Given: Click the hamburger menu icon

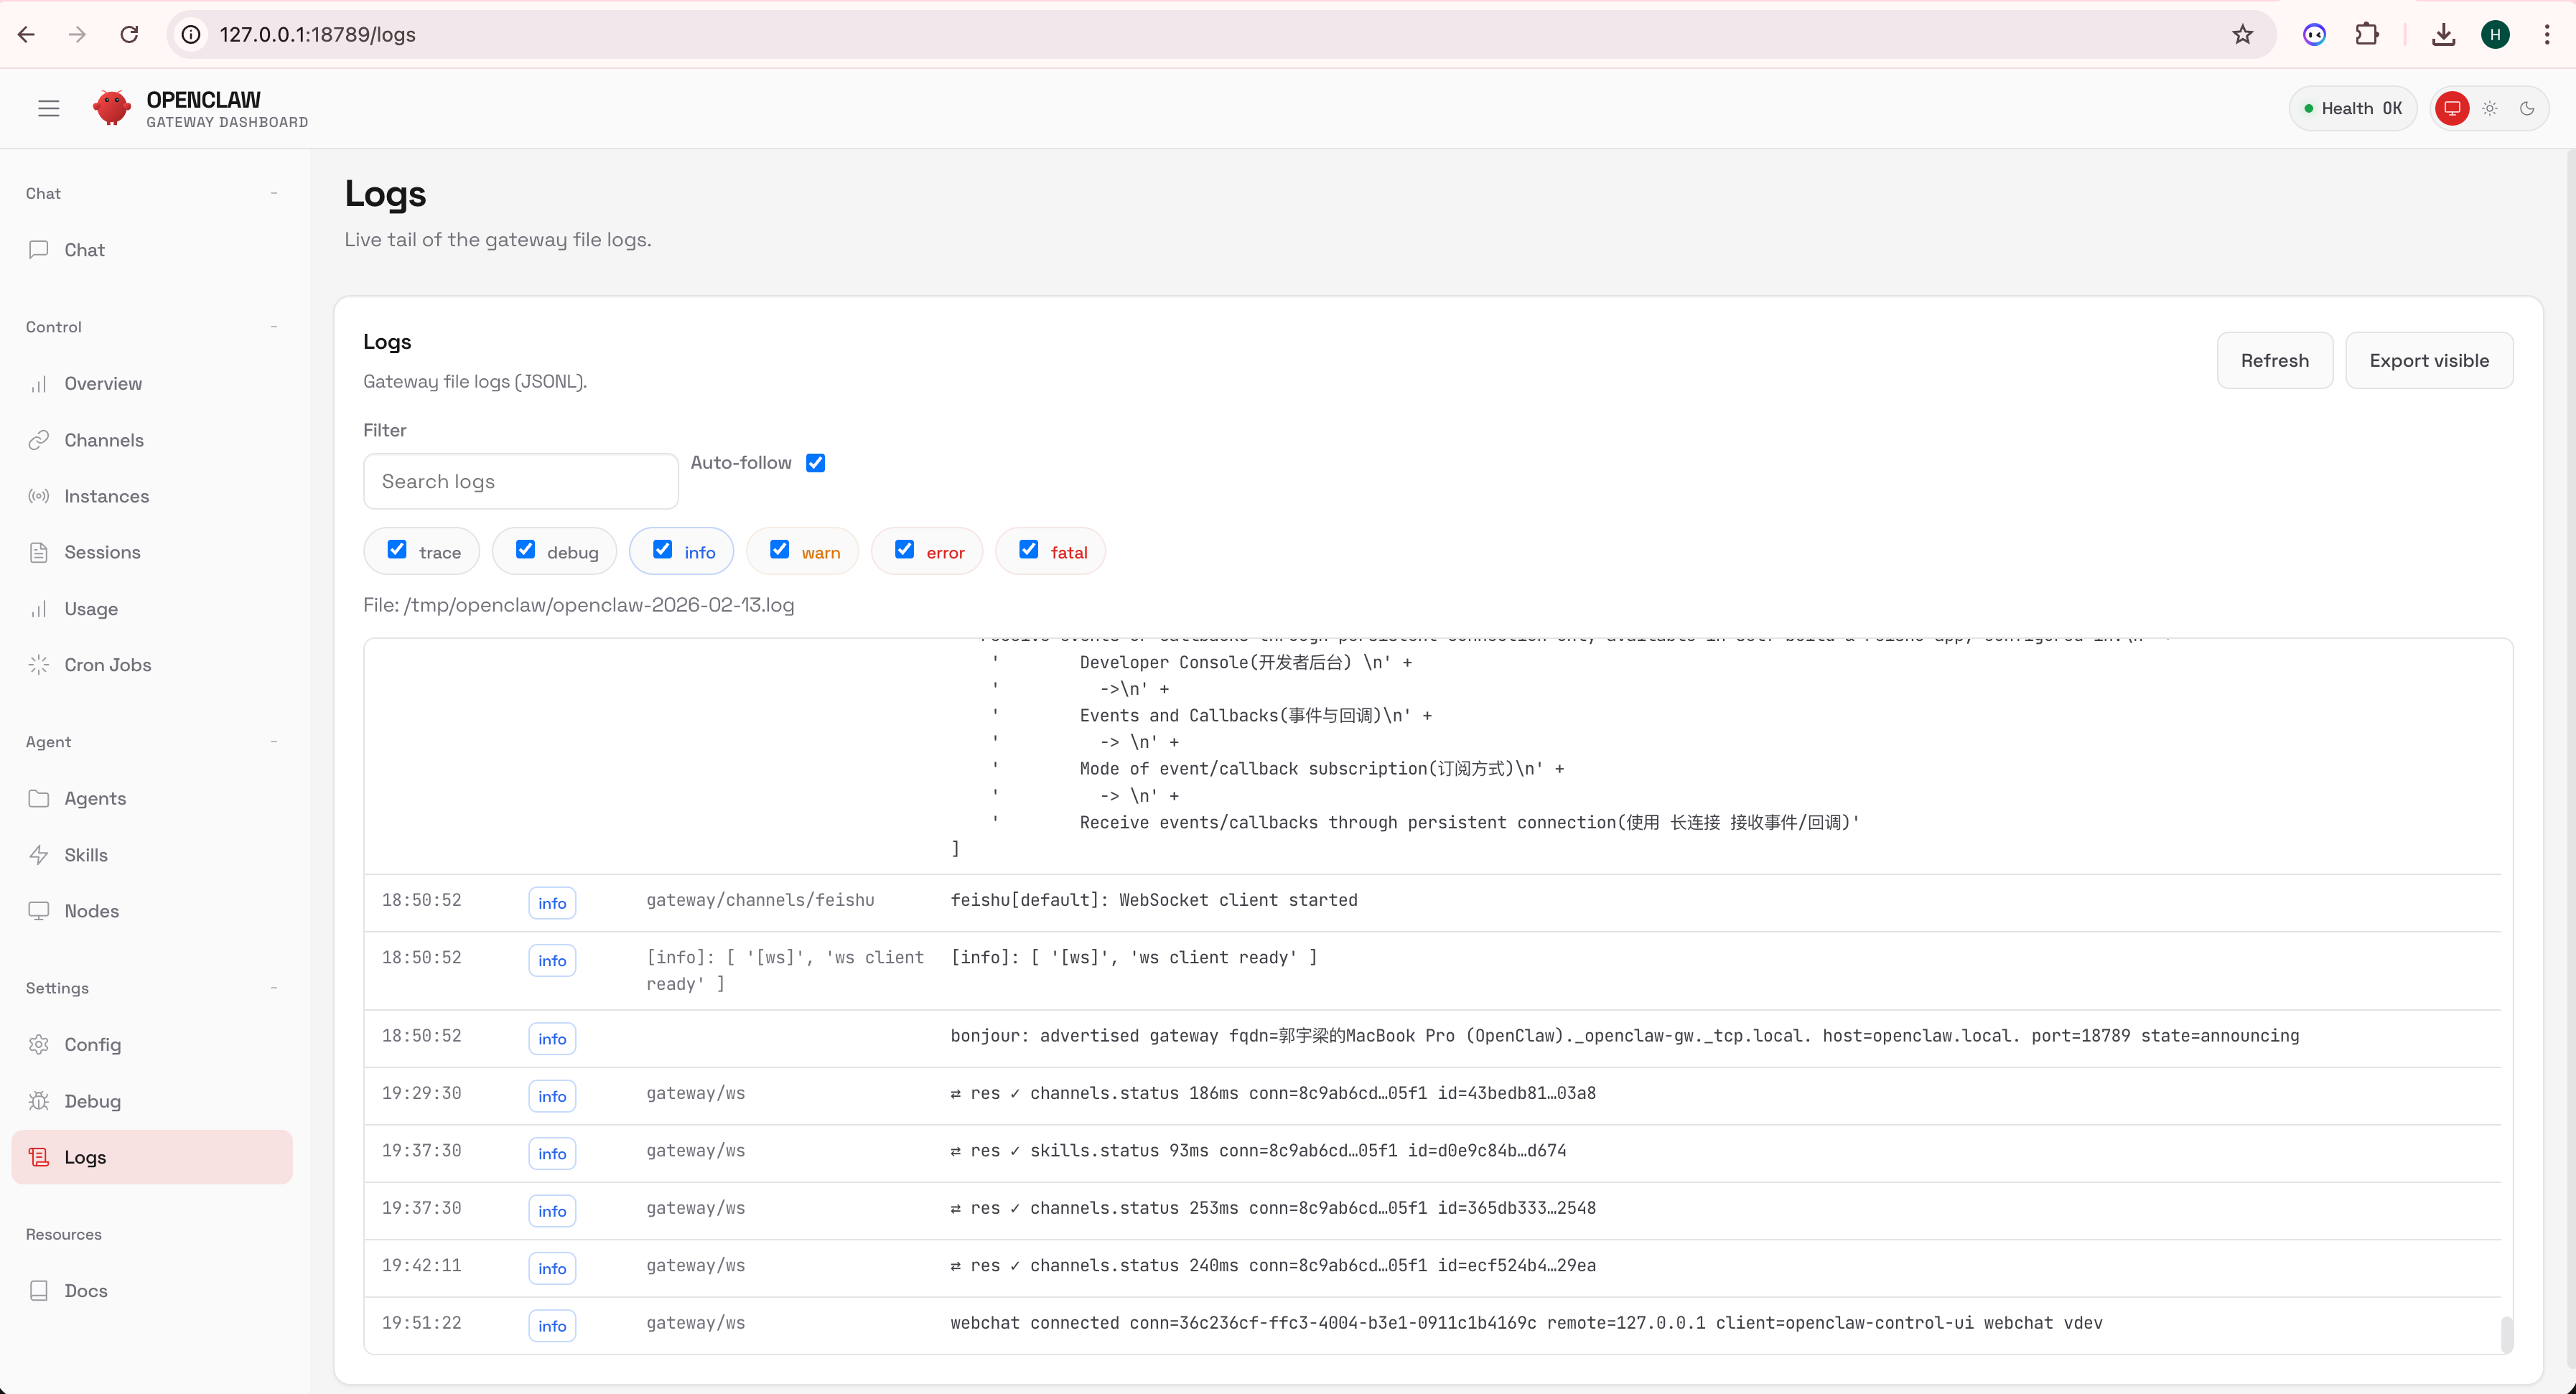Looking at the screenshot, I should [x=48, y=108].
